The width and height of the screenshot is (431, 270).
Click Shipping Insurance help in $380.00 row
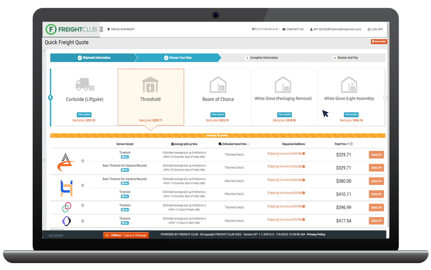[x=303, y=180]
